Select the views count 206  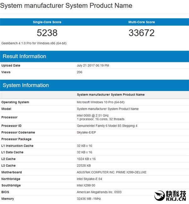[79, 72]
